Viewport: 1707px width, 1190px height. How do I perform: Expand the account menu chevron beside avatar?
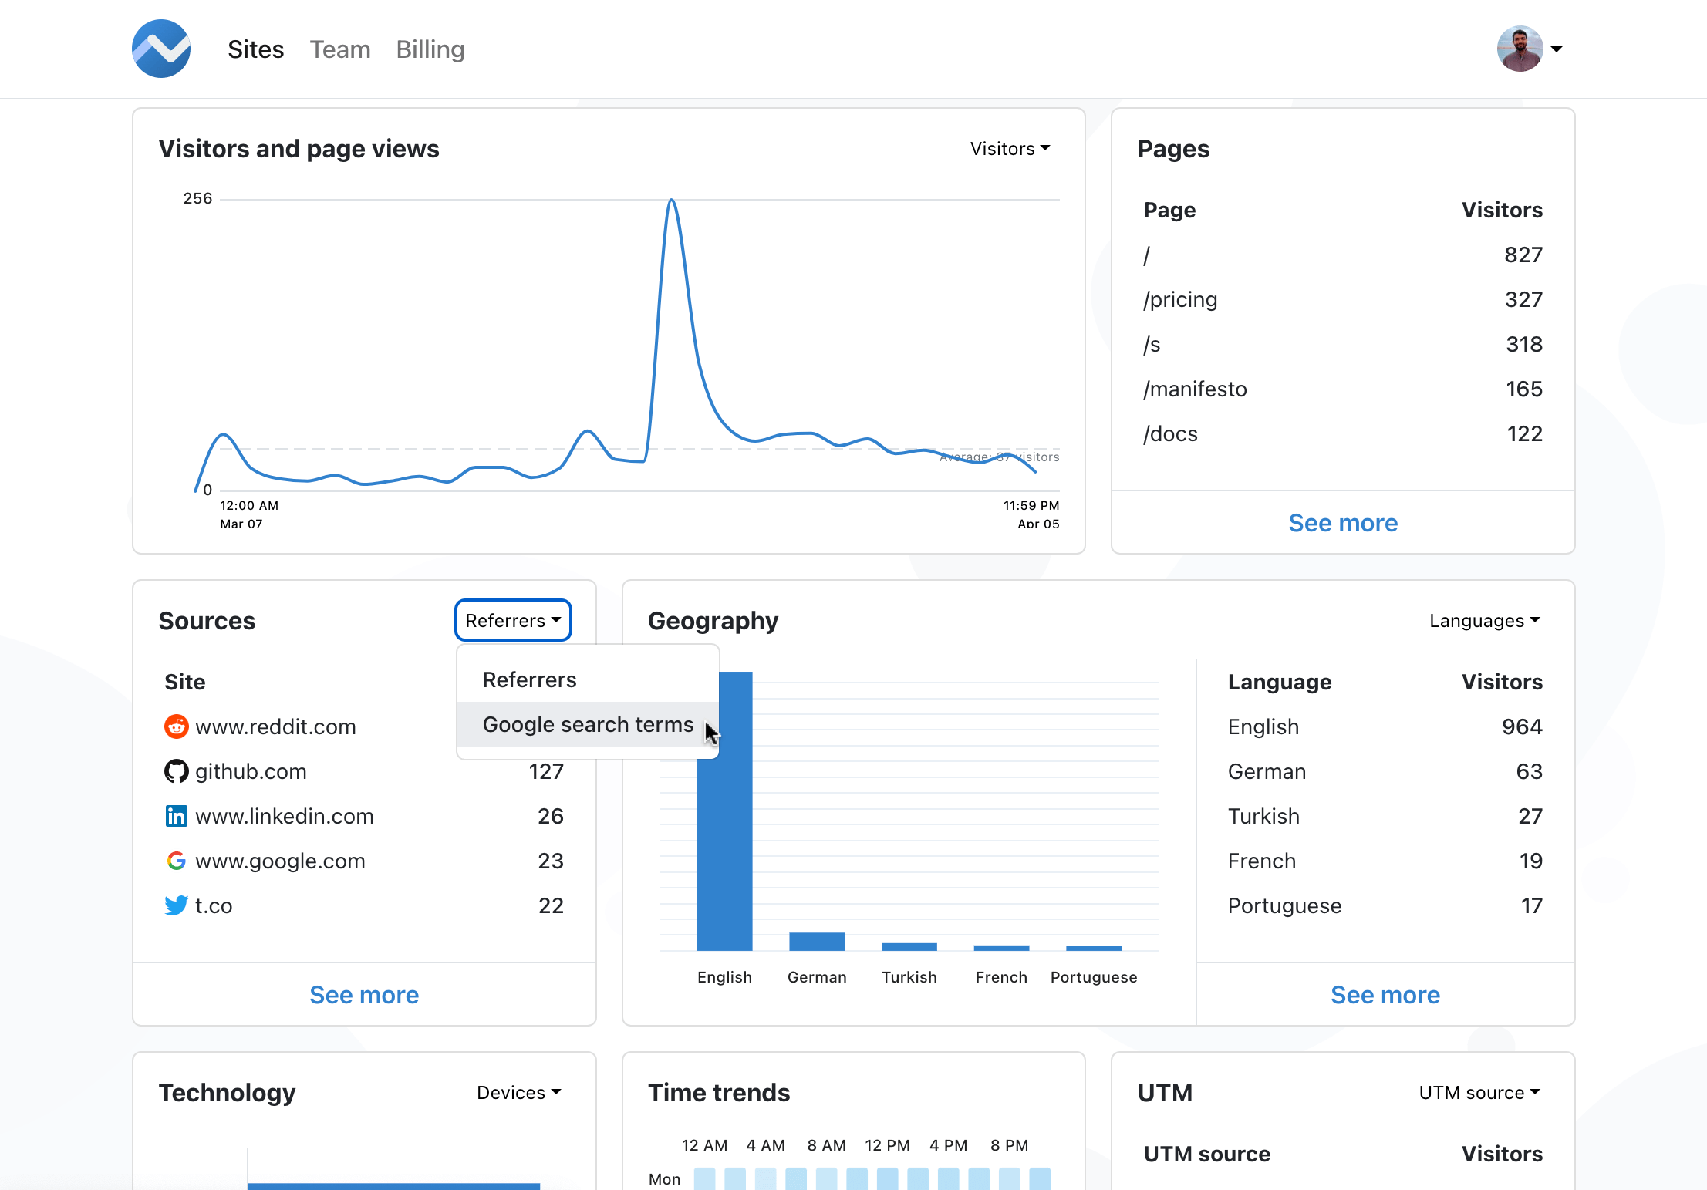[x=1557, y=49]
